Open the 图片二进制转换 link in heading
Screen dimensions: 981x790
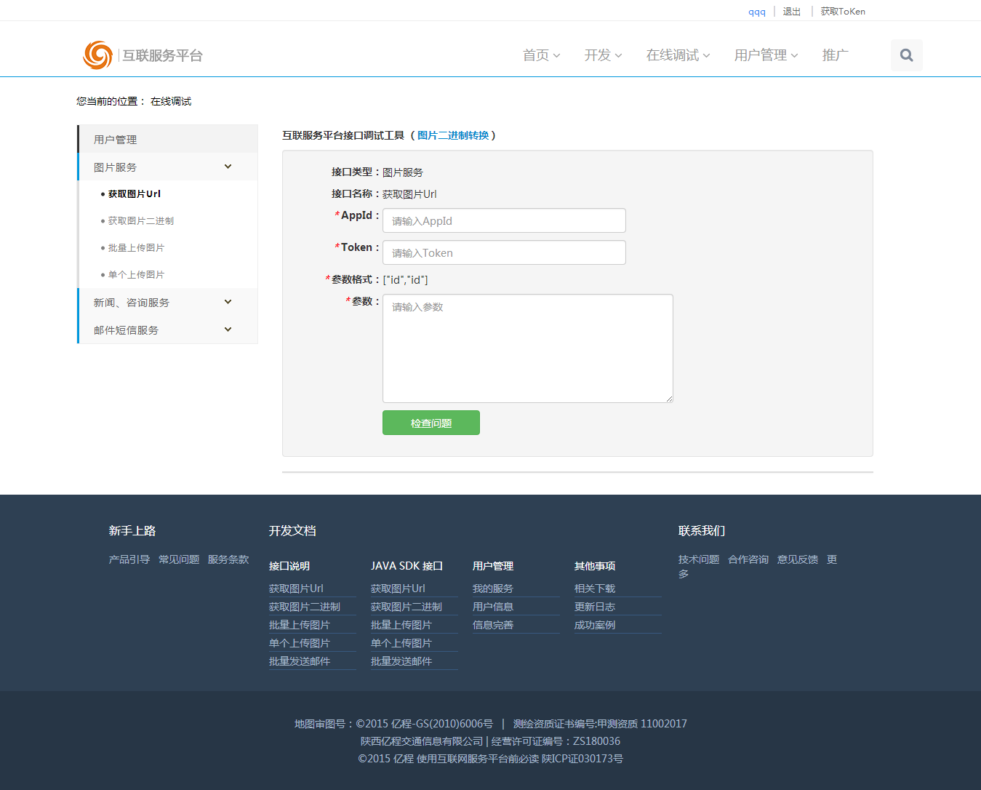pos(453,135)
